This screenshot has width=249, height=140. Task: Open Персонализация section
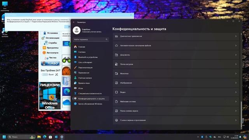click(91, 68)
